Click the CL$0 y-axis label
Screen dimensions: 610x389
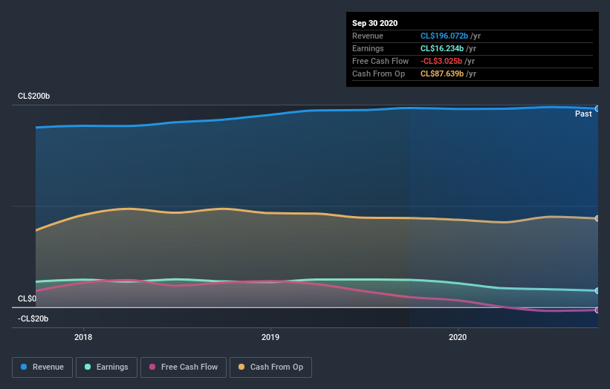coord(27,298)
